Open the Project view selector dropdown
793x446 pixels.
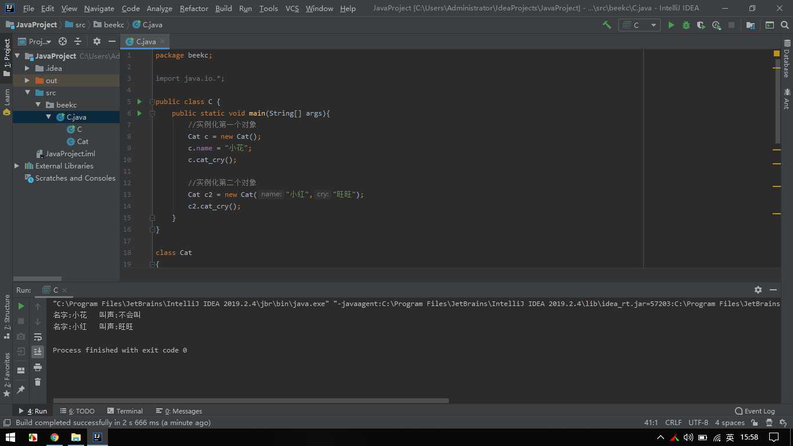(x=34, y=41)
